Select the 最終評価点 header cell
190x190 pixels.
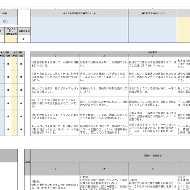click(24, 31)
